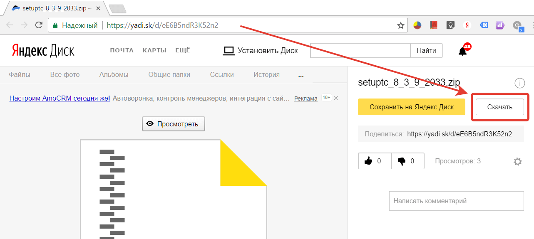
Task: Click the green secure padlock icon
Action: point(55,25)
